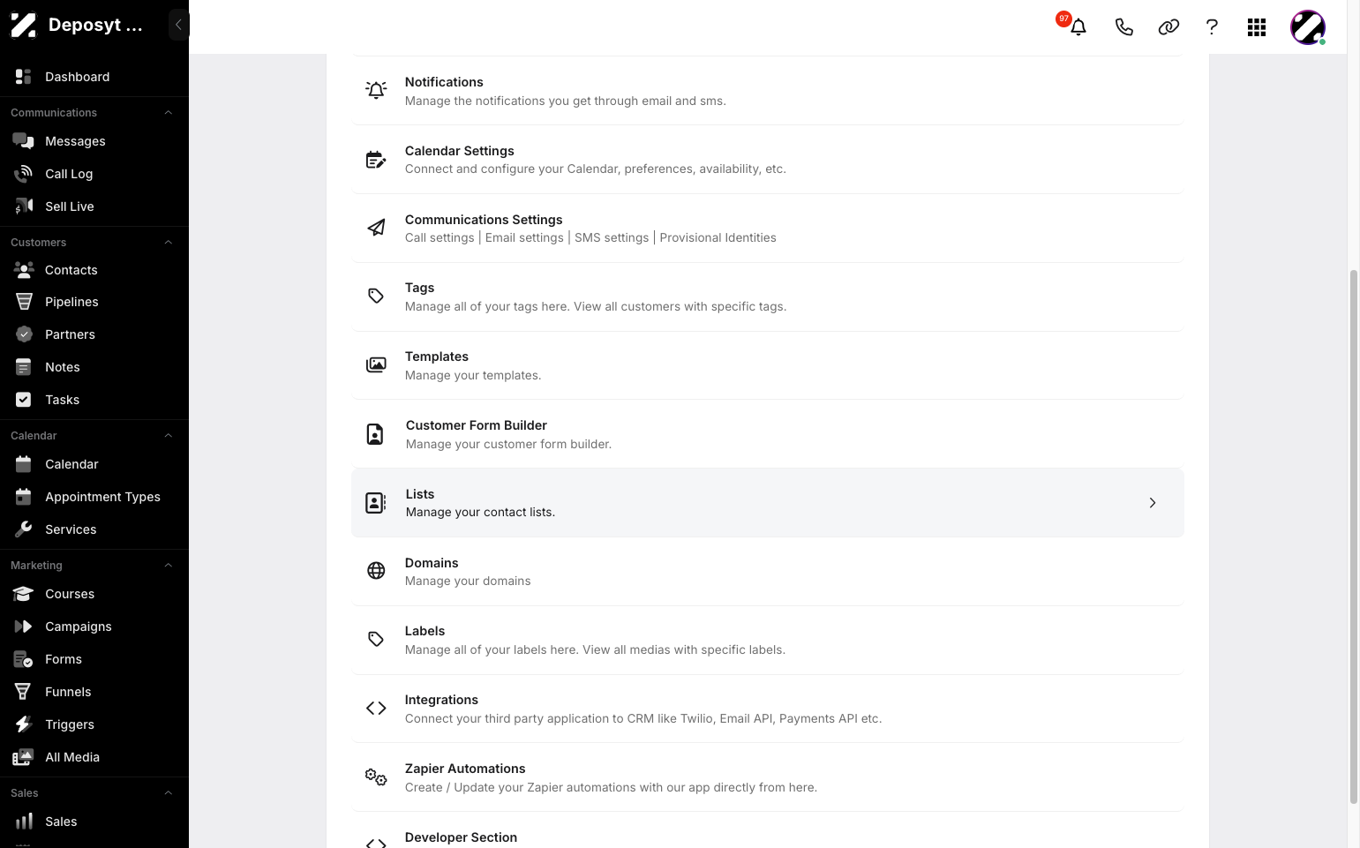Collapse the Sales section chevron
Image resolution: width=1360 pixels, height=848 pixels.
168,793
